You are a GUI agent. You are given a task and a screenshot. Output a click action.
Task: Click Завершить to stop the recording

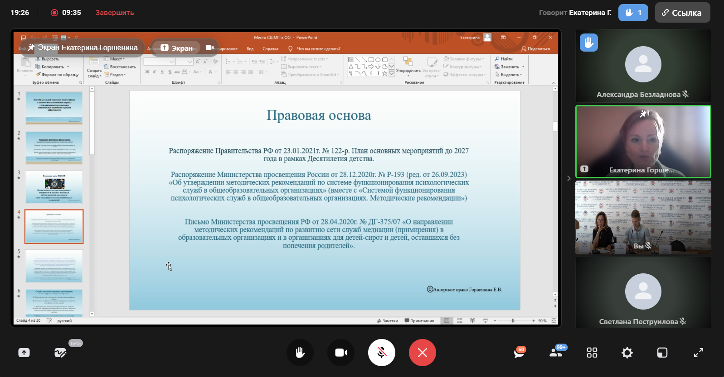coord(114,13)
